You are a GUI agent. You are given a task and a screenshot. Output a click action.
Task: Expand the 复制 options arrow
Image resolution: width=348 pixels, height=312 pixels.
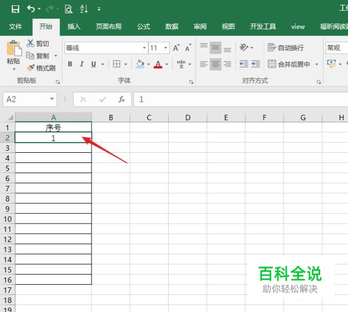click(56, 56)
